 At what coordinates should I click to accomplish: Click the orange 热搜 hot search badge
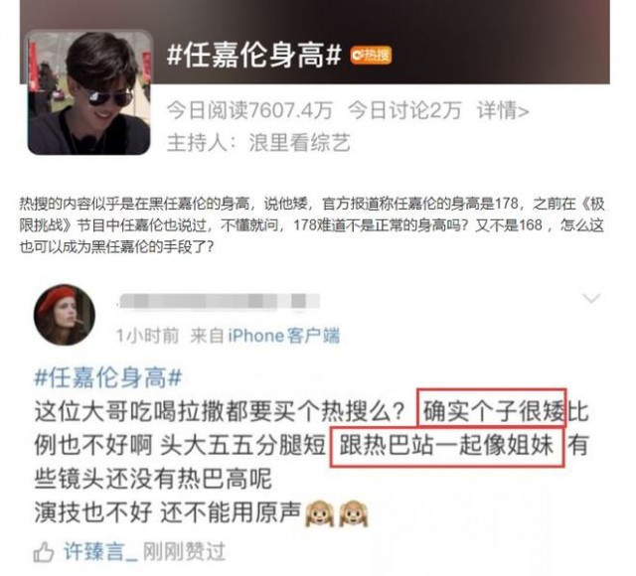371,56
